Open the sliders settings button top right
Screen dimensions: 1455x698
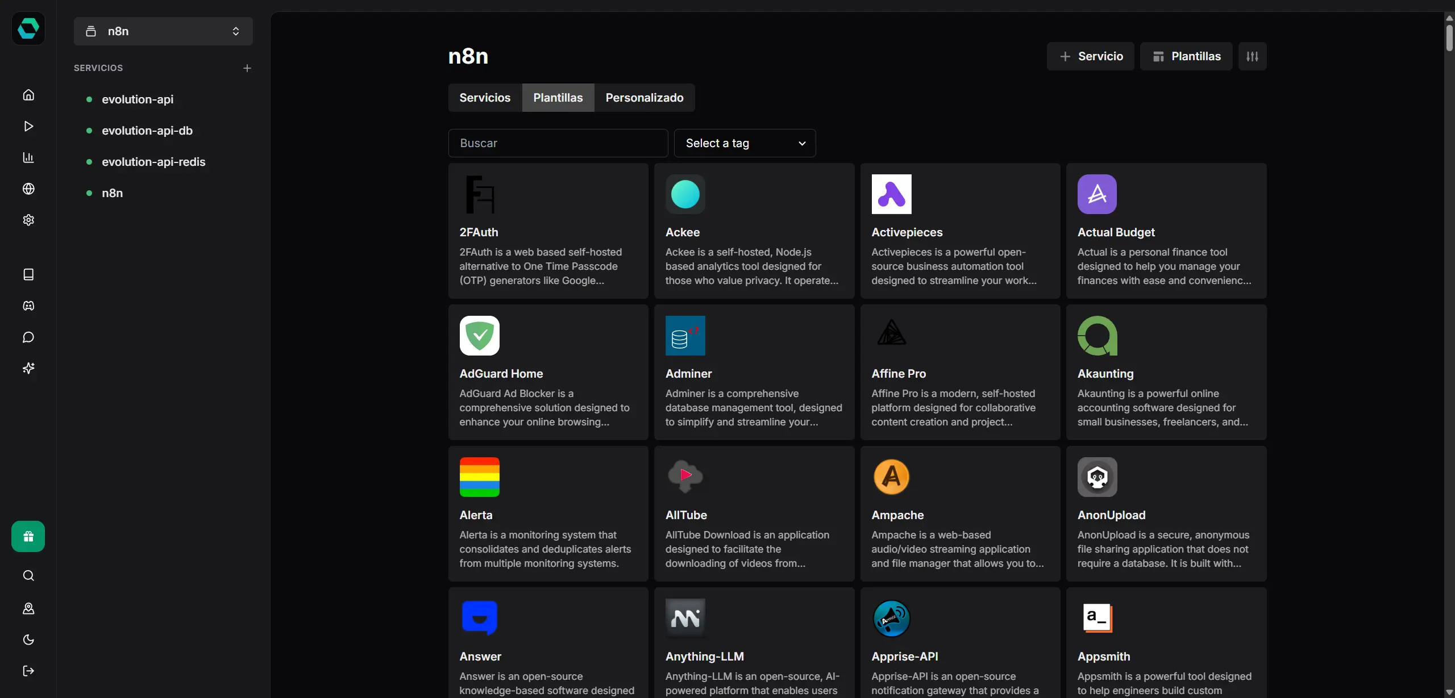pos(1252,56)
